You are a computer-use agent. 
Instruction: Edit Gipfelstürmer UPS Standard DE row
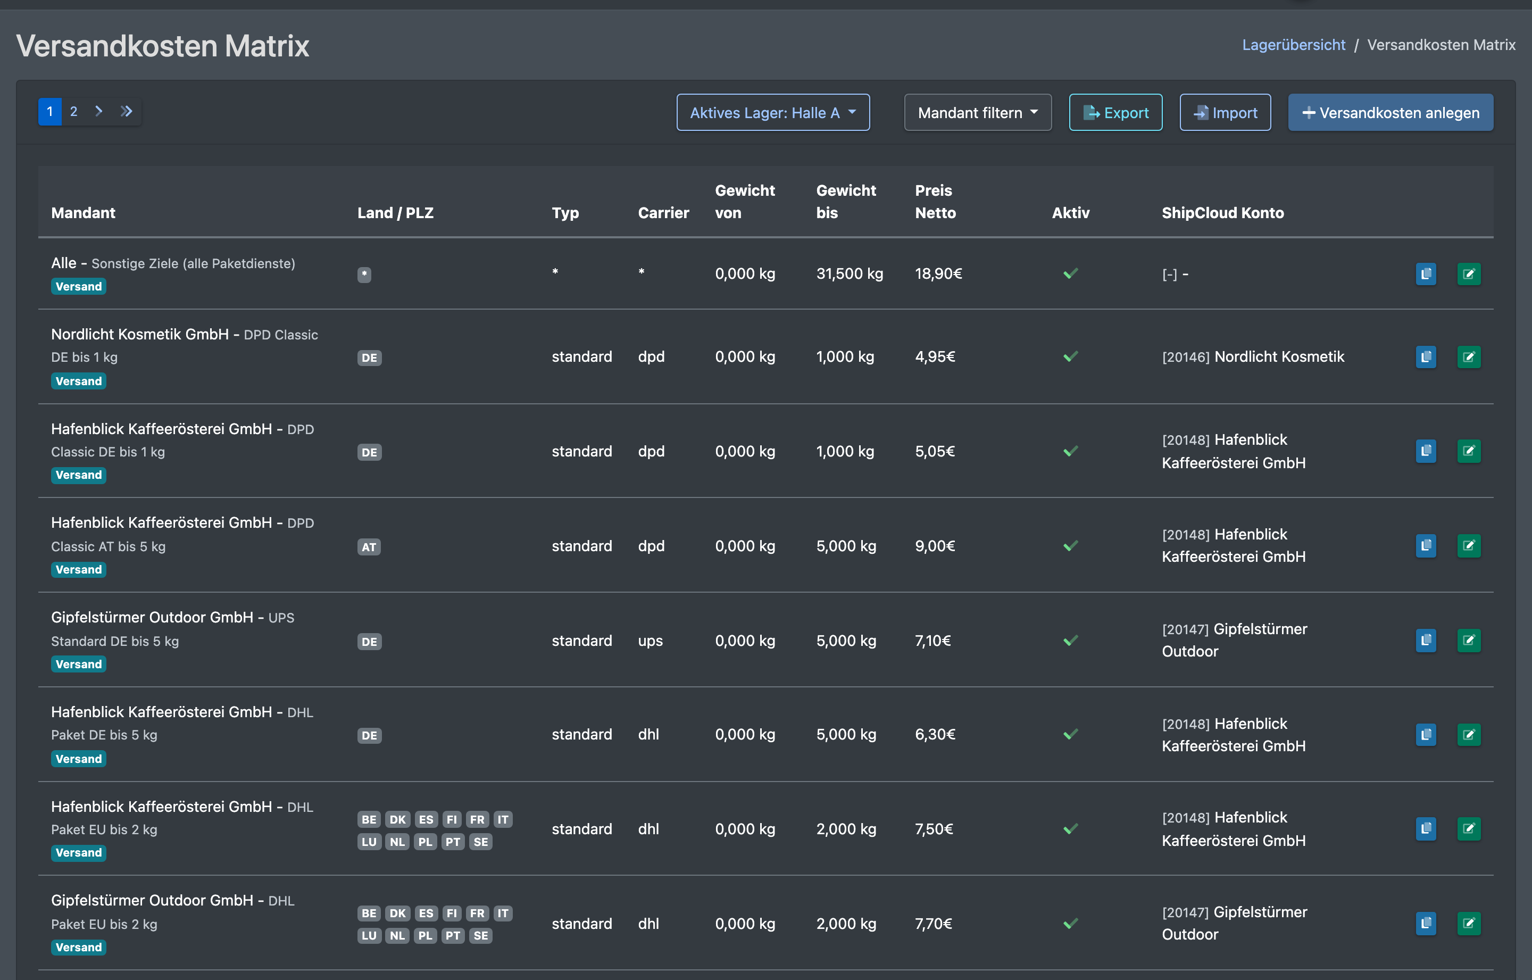tap(1468, 640)
